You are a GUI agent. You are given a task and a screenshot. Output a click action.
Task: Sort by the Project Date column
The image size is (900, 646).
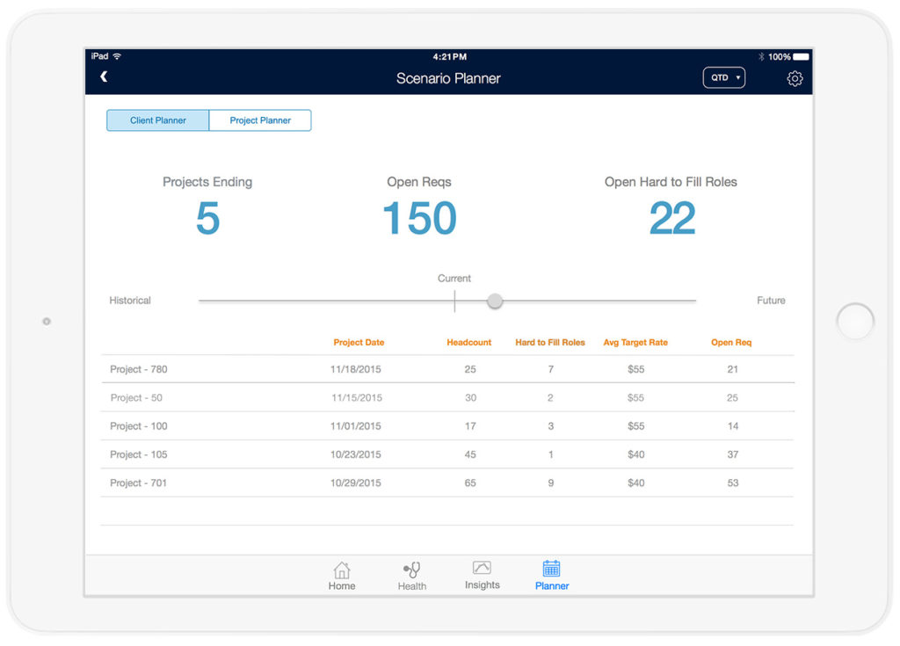359,343
